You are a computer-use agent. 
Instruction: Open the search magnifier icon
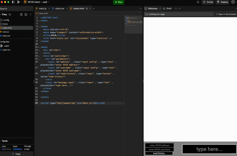point(198,2)
